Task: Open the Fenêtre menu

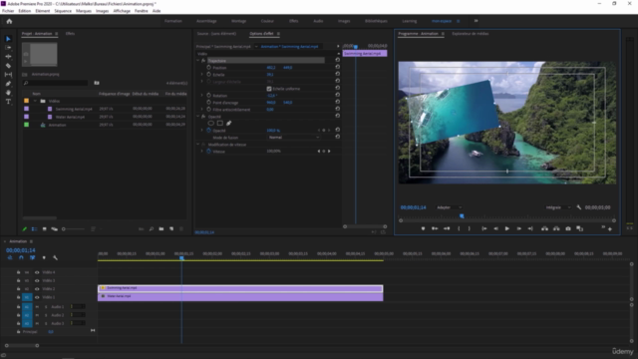Action: pos(142,11)
